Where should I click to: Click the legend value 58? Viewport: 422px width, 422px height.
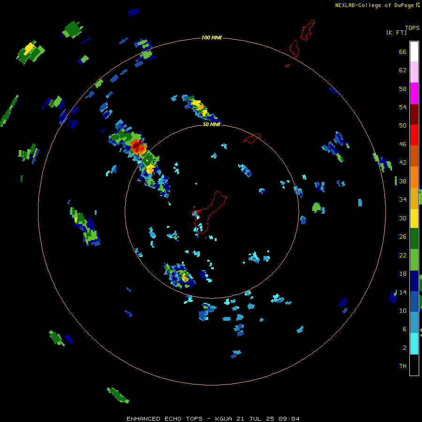[403, 89]
